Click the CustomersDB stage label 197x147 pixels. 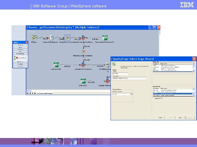pos(56,69)
